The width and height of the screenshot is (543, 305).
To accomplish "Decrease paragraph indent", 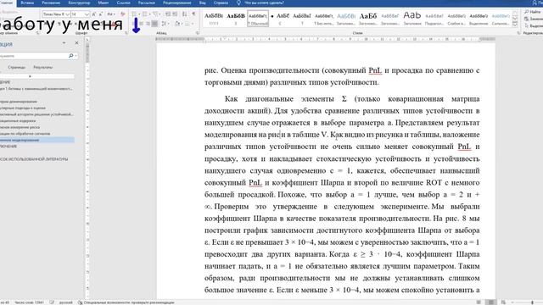I will [x=168, y=14].
